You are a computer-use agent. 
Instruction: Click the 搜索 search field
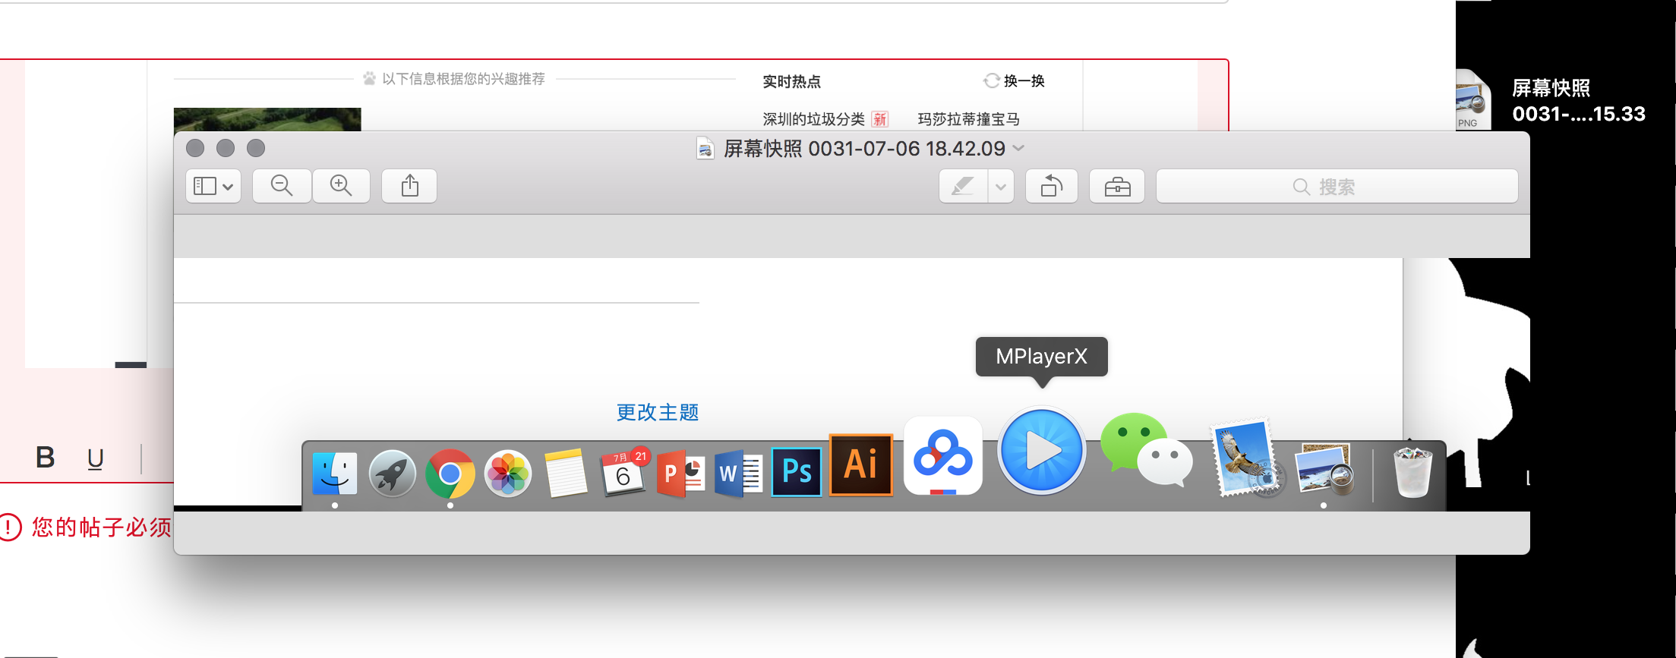click(1337, 186)
